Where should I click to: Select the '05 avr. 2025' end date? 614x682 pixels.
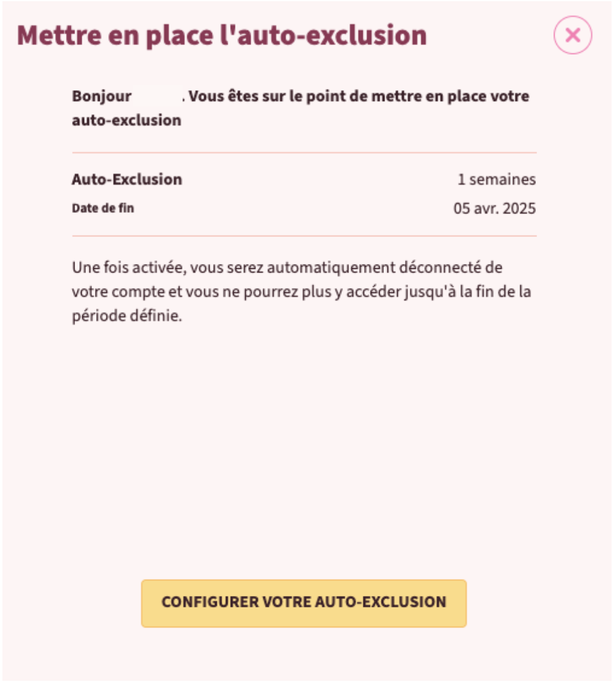pos(494,208)
